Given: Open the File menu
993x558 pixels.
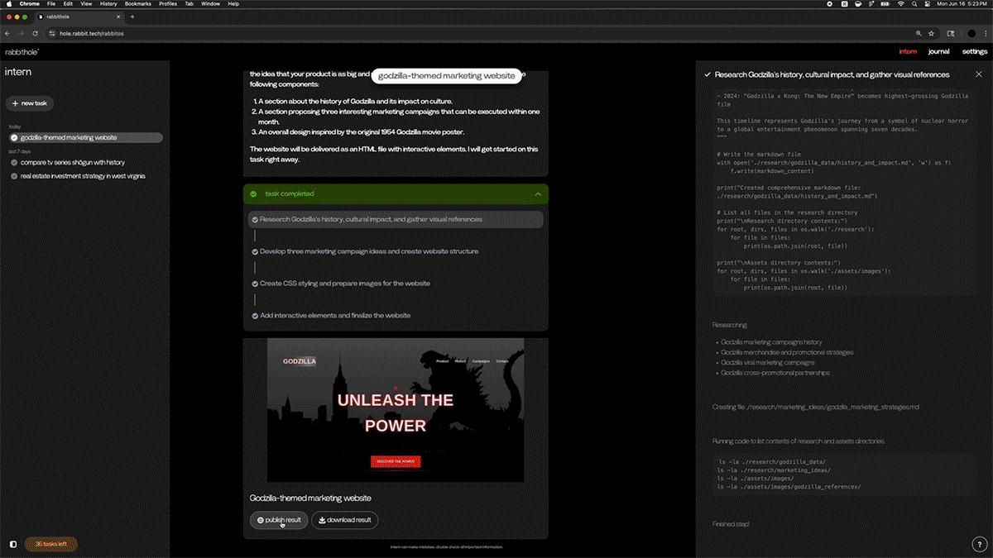Looking at the screenshot, I should coord(51,4).
